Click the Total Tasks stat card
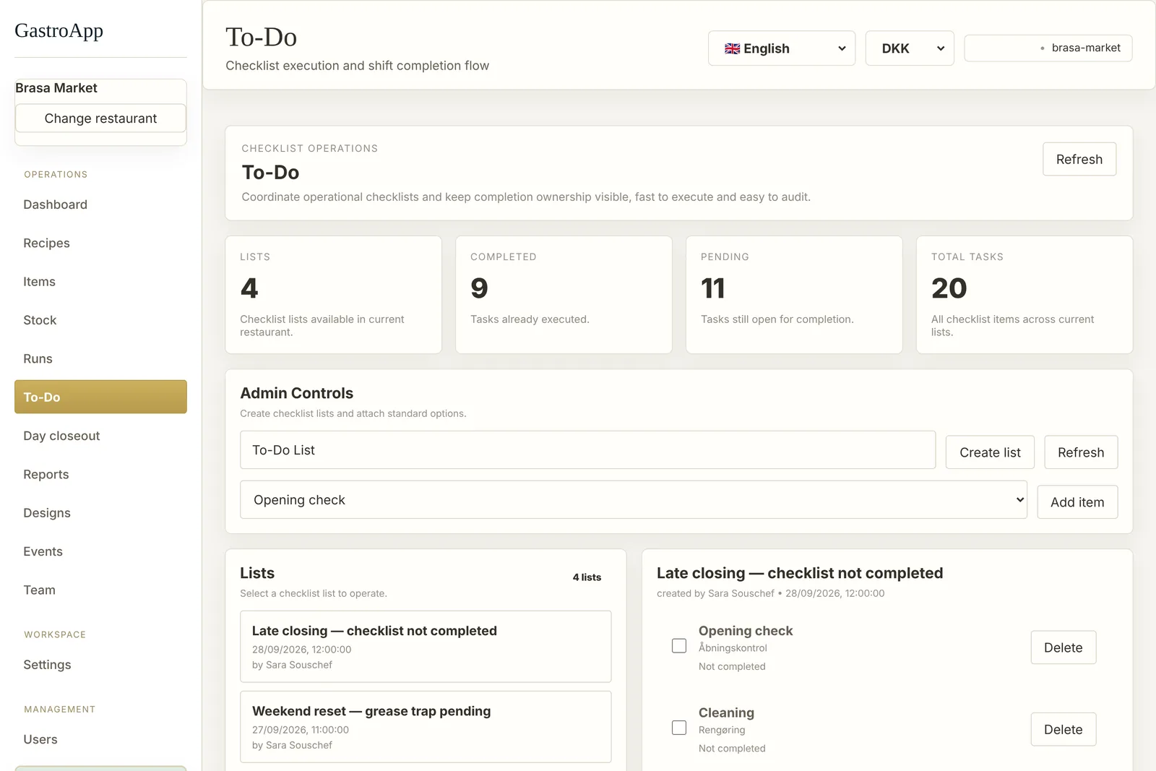Image resolution: width=1156 pixels, height=771 pixels. coord(1025,295)
